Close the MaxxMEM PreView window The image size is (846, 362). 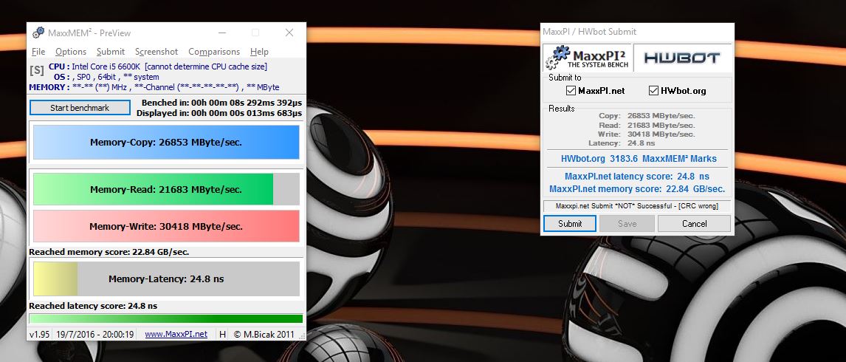[289, 33]
